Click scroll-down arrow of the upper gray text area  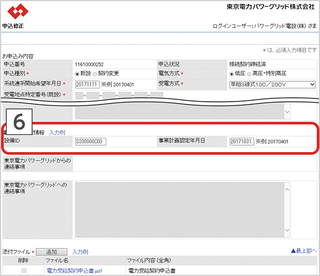coord(287,112)
